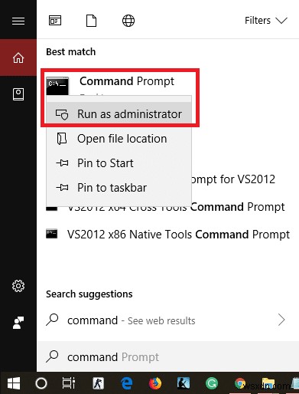The width and height of the screenshot is (299, 394).
Task: Select Pin to taskbar option
Action: click(x=119, y=188)
